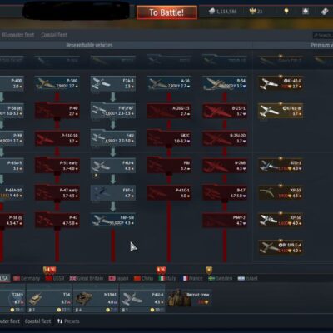Select the P-63A-10 aircraft card
The image size is (333, 333).
[x=12, y=193]
